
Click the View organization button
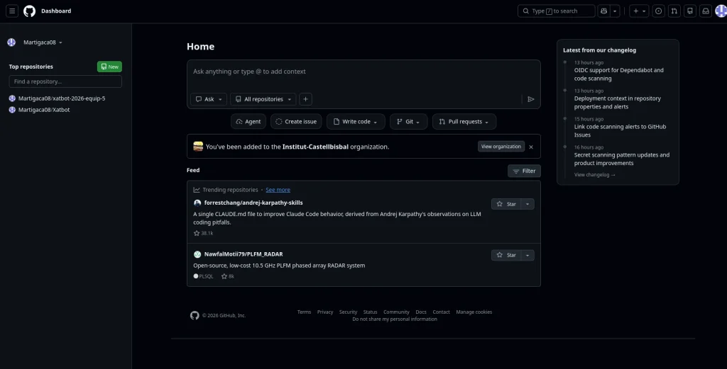(501, 147)
